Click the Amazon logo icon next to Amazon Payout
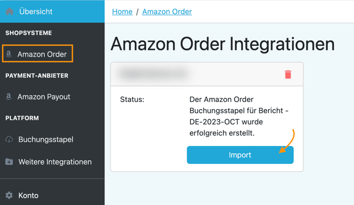Viewport: 354px width, 205px height. point(9,96)
